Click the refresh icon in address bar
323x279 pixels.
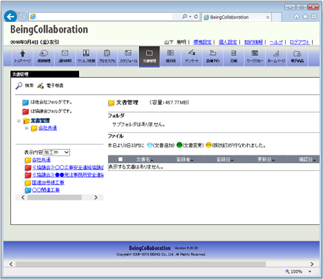[x=196, y=17]
